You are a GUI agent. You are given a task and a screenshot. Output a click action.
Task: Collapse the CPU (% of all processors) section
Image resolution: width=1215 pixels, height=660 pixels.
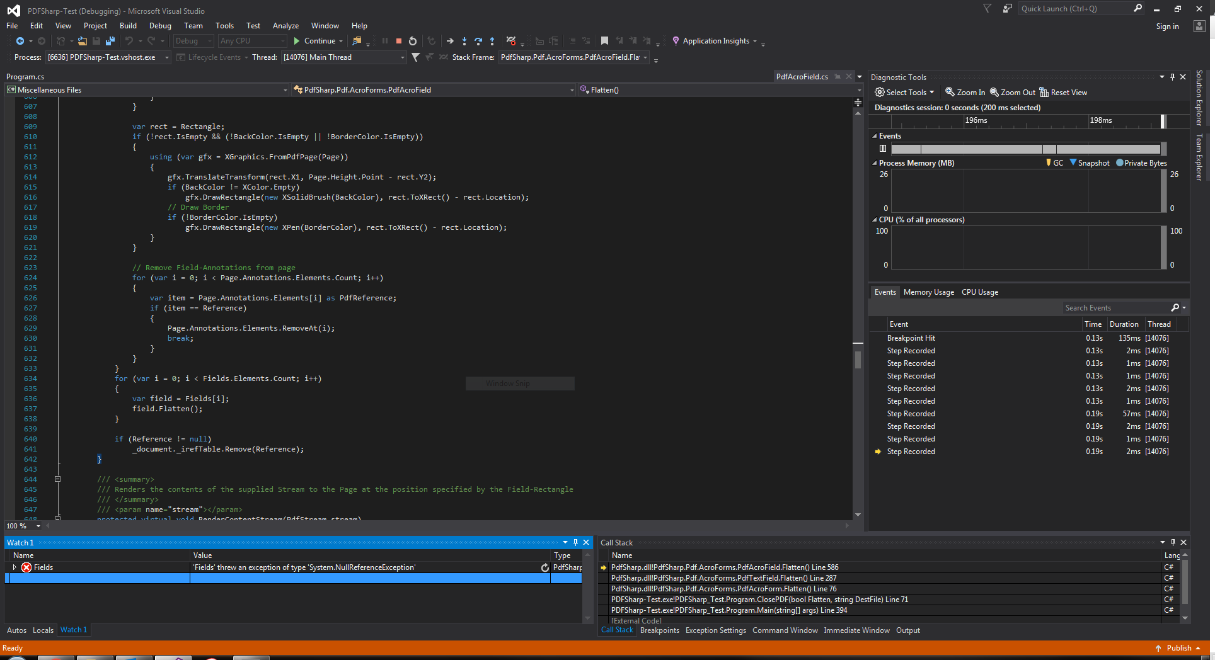tap(875, 220)
